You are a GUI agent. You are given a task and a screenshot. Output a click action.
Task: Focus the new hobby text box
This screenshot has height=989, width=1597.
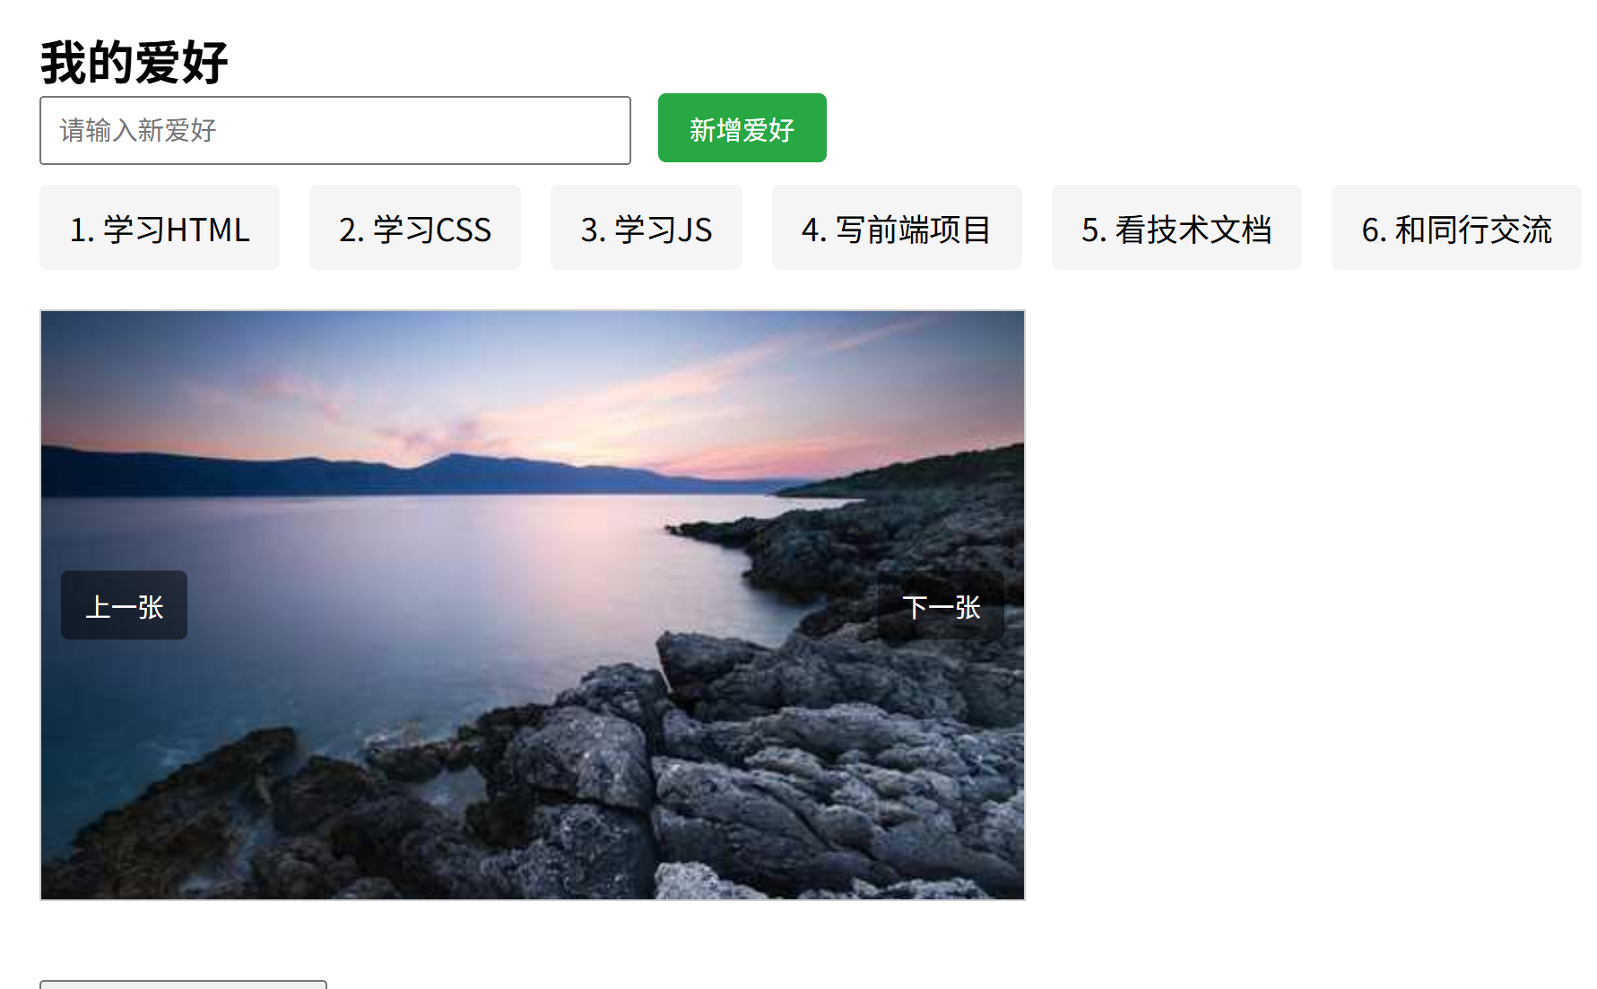(x=335, y=131)
